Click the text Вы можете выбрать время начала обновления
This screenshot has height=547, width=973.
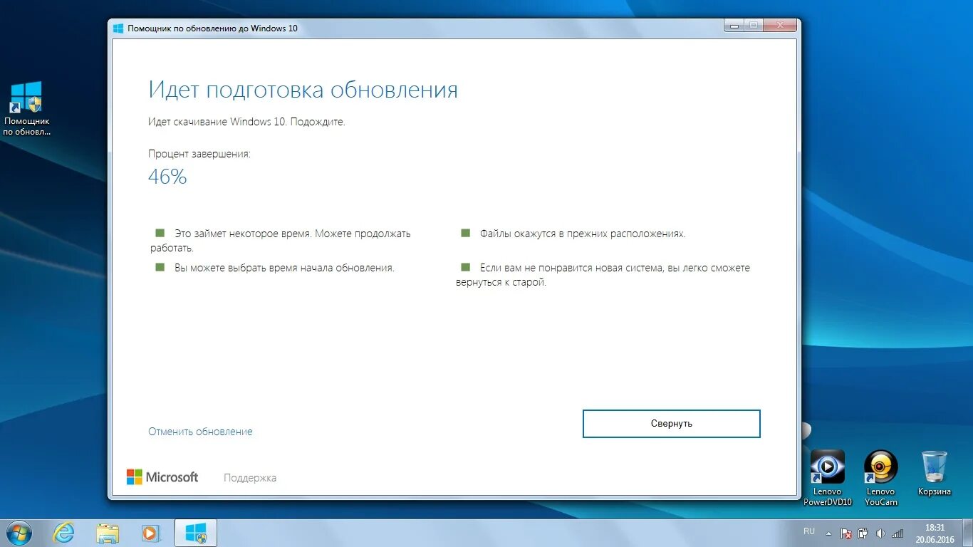[284, 268]
